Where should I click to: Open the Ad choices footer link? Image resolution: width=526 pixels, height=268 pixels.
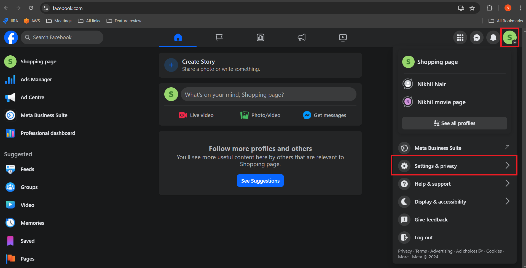[469, 251]
